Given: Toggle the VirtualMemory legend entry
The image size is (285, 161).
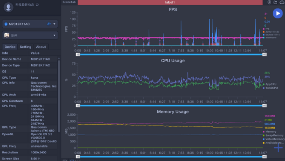Looking at the screenshot, I should point(274,139).
